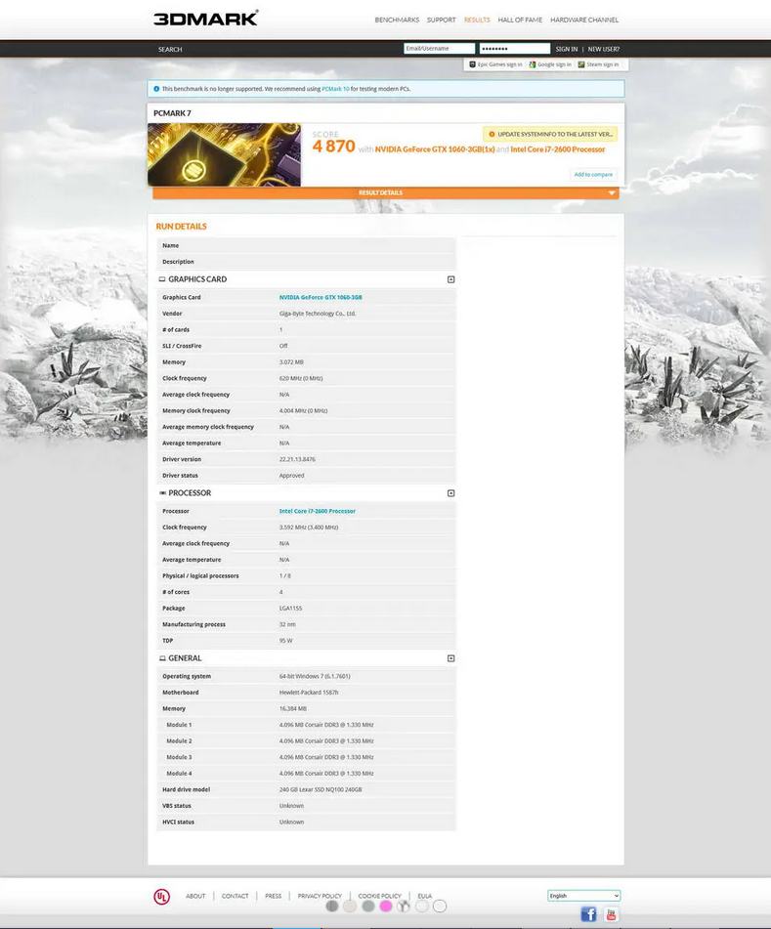Open the English language dropdown
The image size is (771, 929).
click(x=583, y=896)
